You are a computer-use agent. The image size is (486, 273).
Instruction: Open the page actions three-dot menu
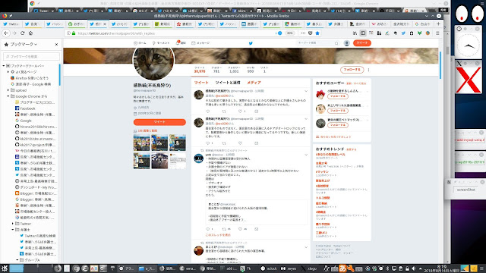[x=303, y=33]
